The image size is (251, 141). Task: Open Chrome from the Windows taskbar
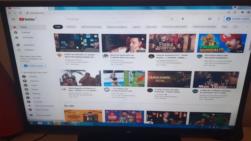pyautogui.click(x=57, y=123)
